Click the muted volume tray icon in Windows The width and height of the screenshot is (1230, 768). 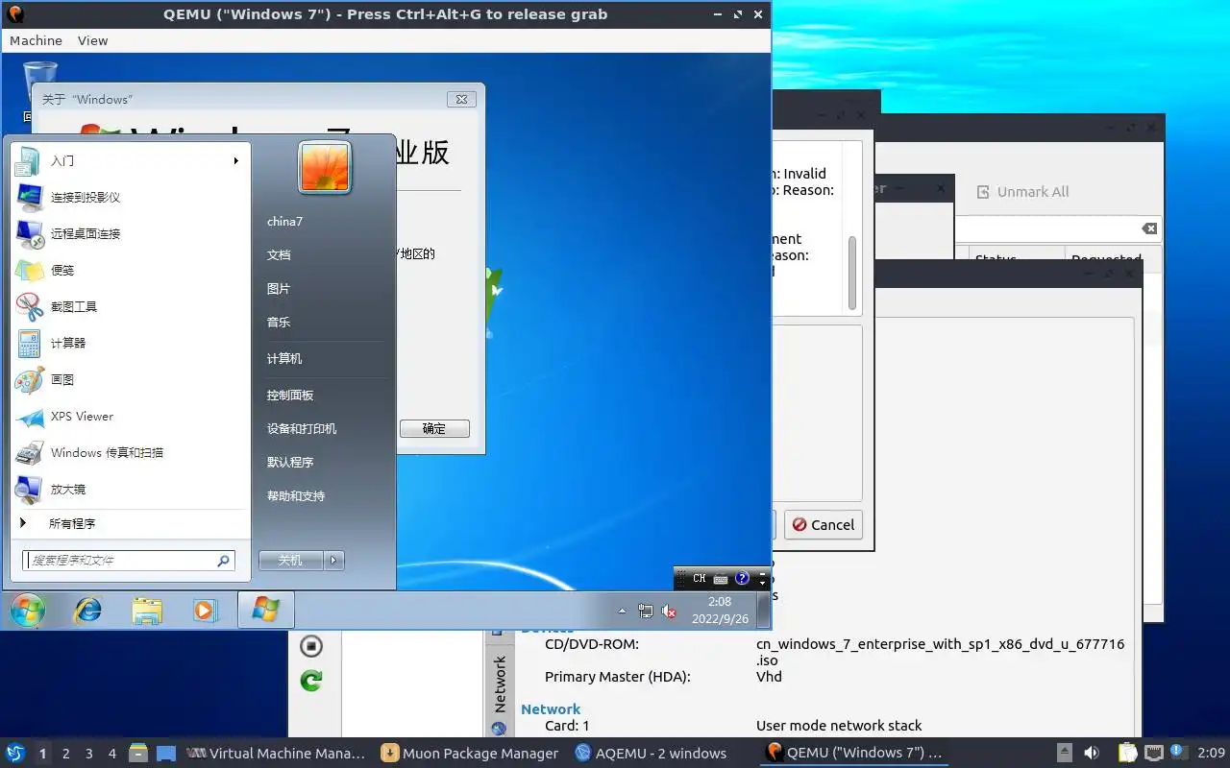[x=670, y=611]
